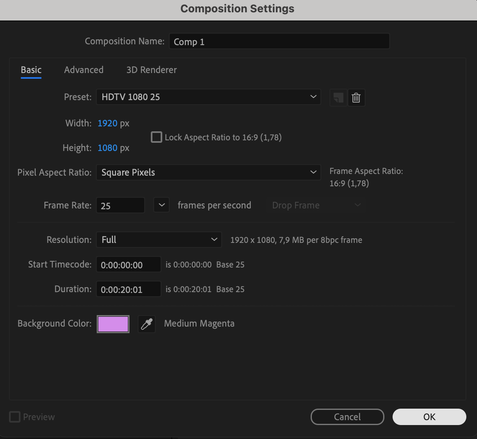Switch to the 3D Renderer tab
This screenshot has height=439, width=477.
tap(151, 70)
